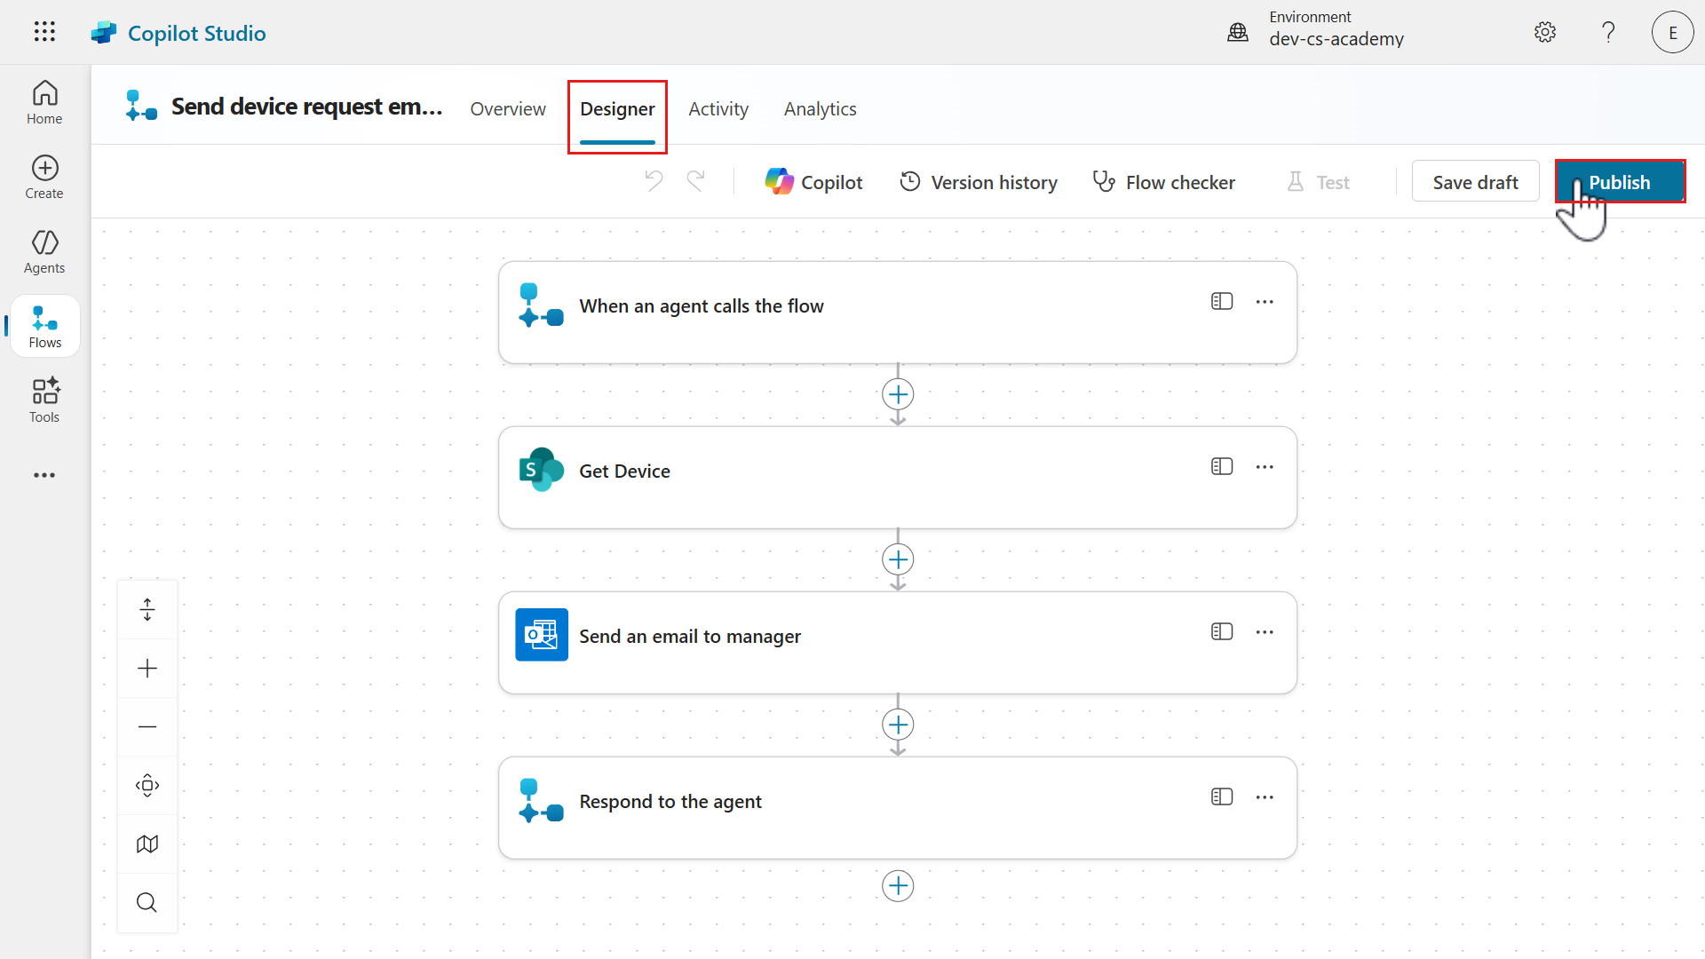Click the Flow checker stethoscope icon
Image resolution: width=1705 pixels, height=959 pixels.
click(x=1104, y=182)
